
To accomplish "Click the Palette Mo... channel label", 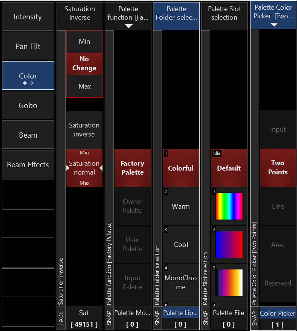I will click(132, 313).
